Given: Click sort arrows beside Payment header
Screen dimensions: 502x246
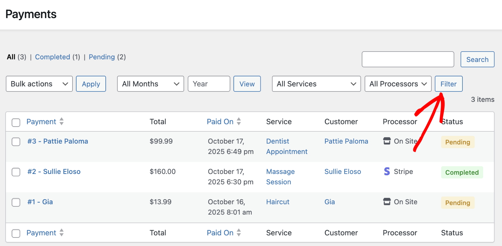Looking at the screenshot, I should tap(61, 122).
